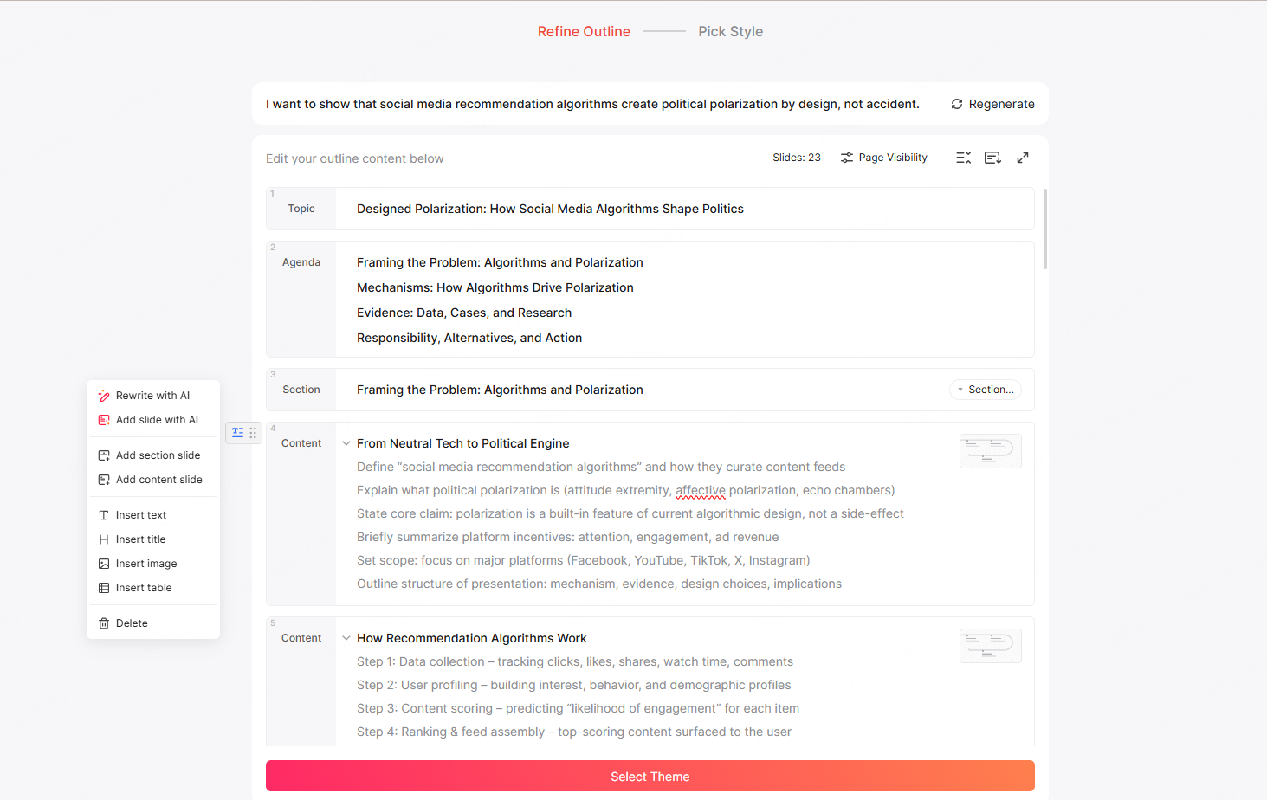Collapse all outline items icon
The width and height of the screenshot is (1267, 800).
(963, 158)
